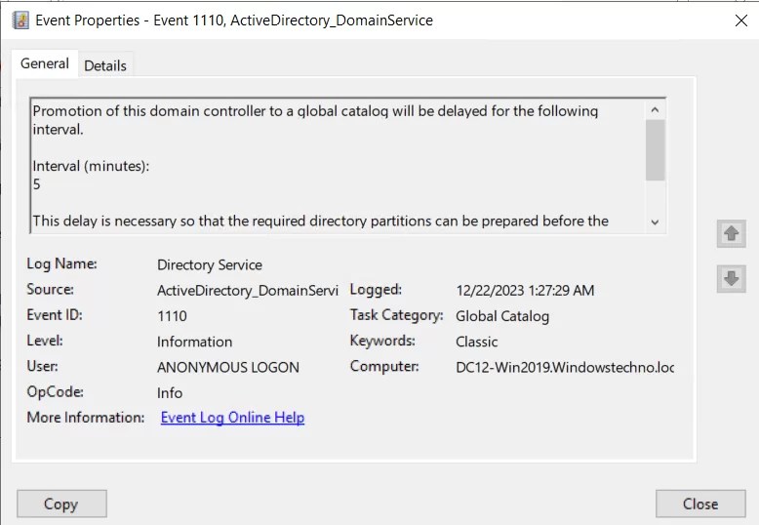
Task: Close the dialog with the title bar X
Action: point(740,20)
